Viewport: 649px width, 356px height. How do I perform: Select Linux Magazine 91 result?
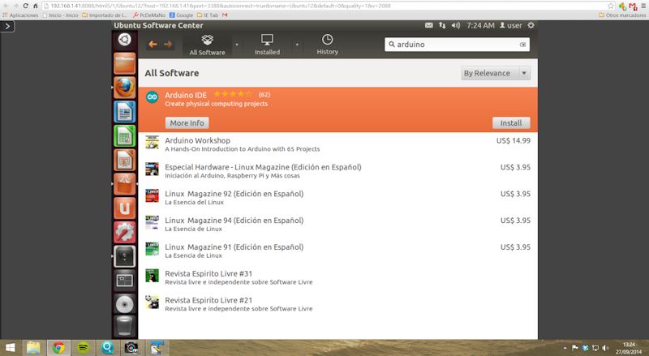pos(337,251)
